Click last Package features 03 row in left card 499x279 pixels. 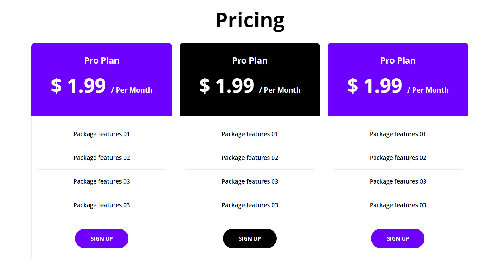click(x=102, y=205)
